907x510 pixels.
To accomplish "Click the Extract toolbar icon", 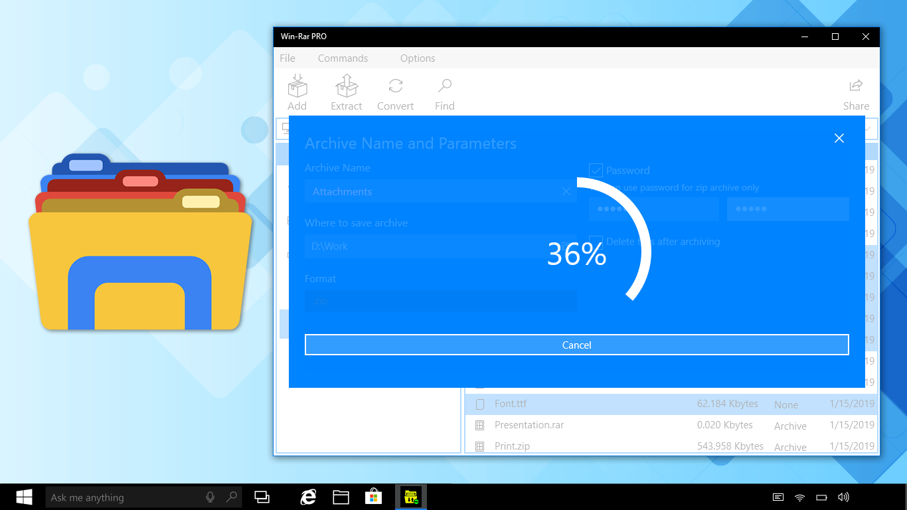I will (x=346, y=86).
